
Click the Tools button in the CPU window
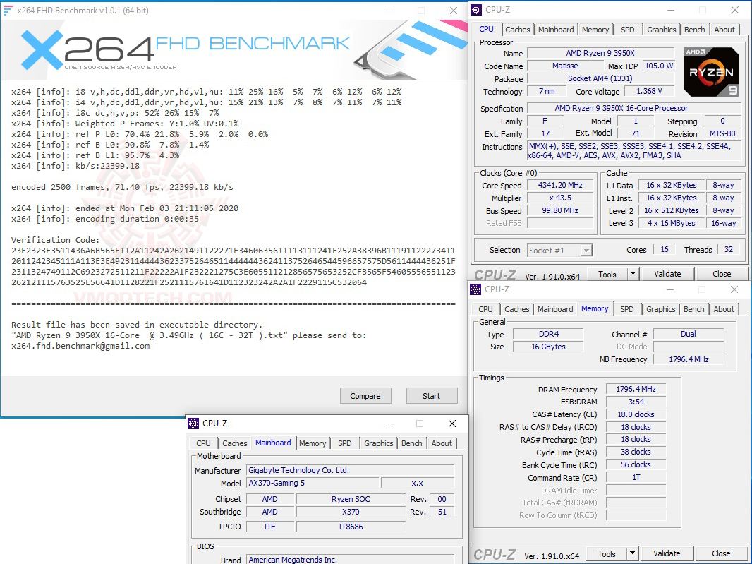coord(607,274)
